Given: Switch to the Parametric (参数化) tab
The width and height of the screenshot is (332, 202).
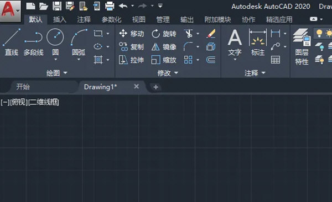Looking at the screenshot, I should [111, 20].
